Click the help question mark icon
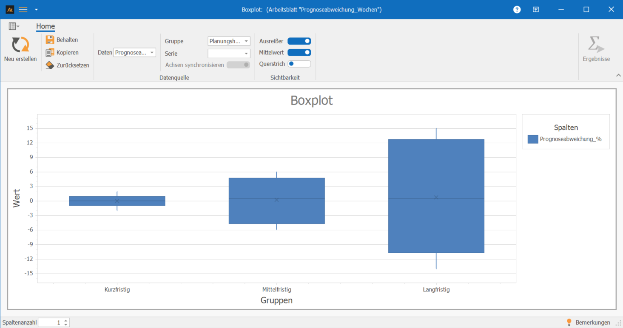This screenshot has height=328, width=623. [x=517, y=9]
